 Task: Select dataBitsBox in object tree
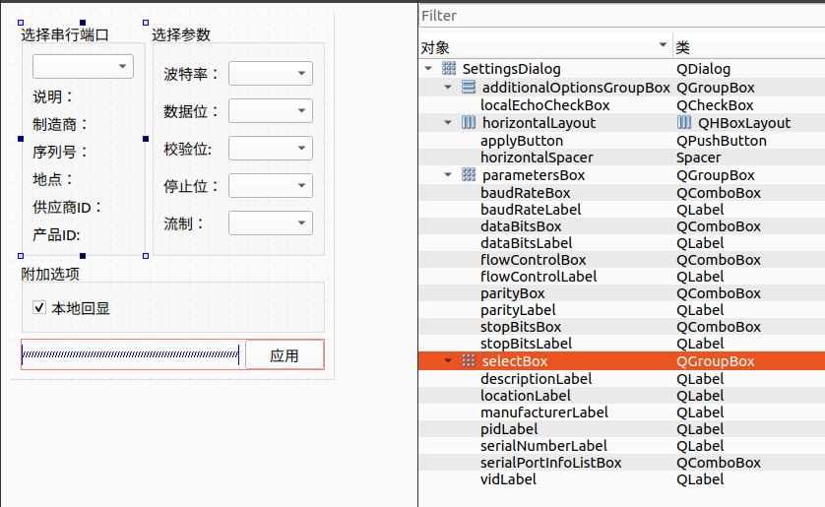521,226
